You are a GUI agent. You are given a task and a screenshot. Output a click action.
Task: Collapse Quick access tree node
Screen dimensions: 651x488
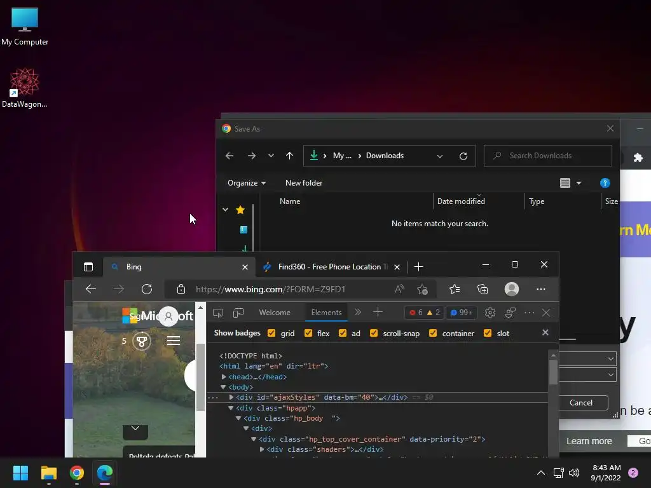pyautogui.click(x=225, y=210)
